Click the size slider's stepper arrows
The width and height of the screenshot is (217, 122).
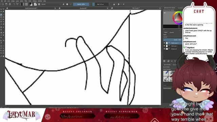[x=110, y=4]
